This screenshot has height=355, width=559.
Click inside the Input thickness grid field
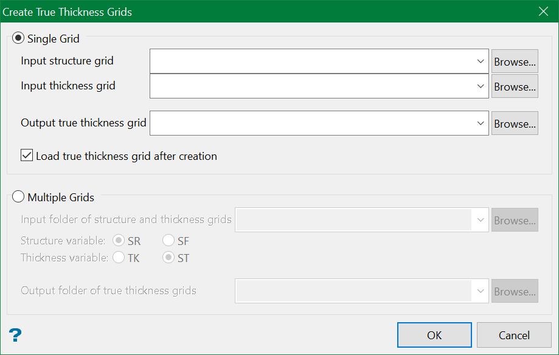[x=304, y=86]
